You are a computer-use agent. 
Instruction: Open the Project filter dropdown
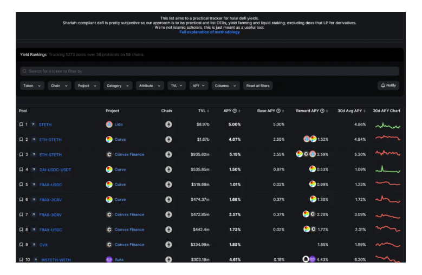pyautogui.click(x=87, y=86)
